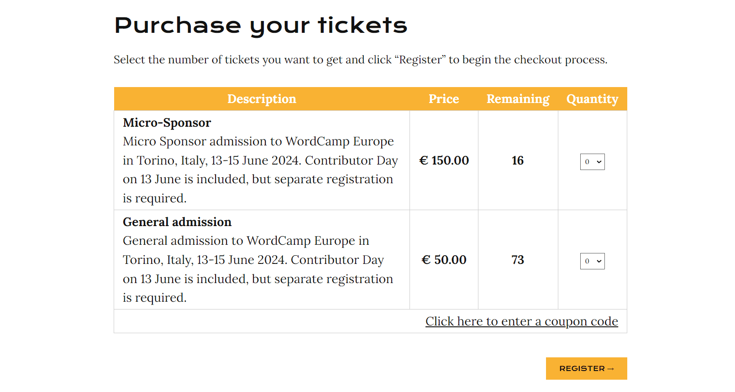Image resolution: width=735 pixels, height=392 pixels.
Task: Click the Purchase your tickets heading
Action: [261, 26]
